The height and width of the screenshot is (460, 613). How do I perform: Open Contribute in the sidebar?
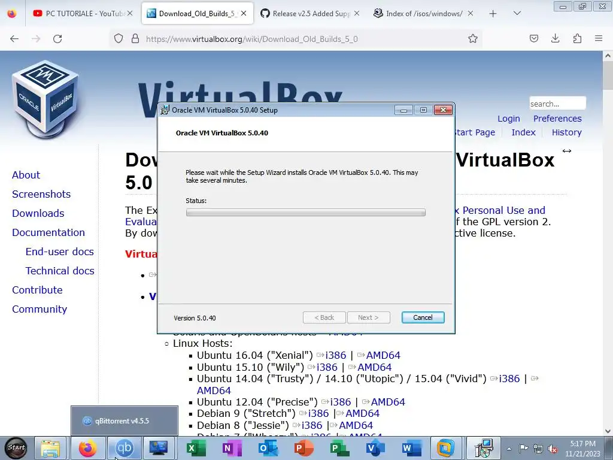[x=37, y=290]
